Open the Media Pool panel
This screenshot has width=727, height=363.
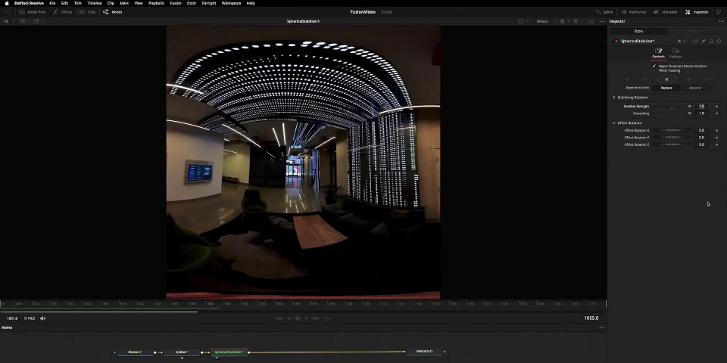pos(34,12)
